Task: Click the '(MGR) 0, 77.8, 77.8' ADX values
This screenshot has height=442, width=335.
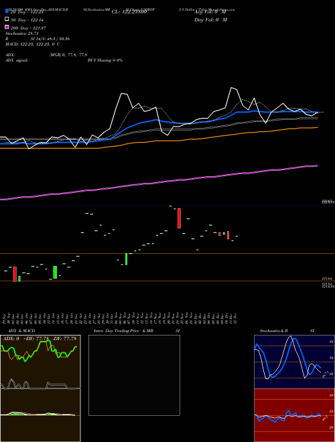Action: pos(68,55)
